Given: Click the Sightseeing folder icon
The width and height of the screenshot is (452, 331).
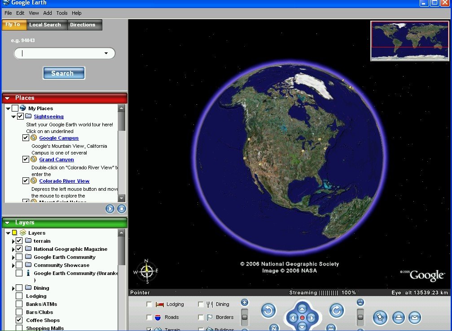Looking at the screenshot, I should tap(28, 116).
